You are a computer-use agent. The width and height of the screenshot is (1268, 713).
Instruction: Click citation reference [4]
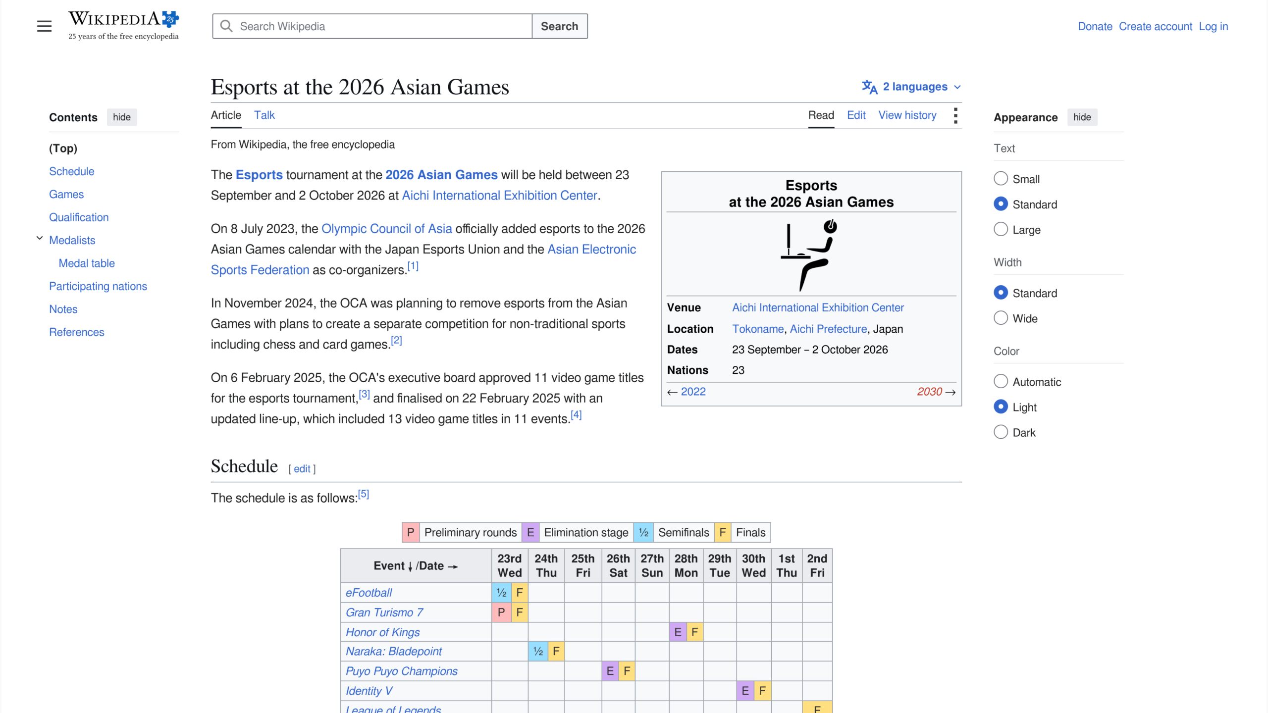[x=576, y=415]
